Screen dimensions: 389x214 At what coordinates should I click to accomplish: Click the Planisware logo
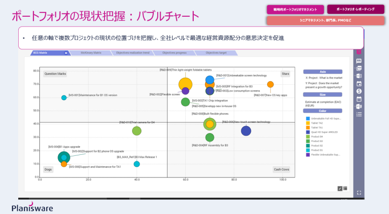click(32, 207)
